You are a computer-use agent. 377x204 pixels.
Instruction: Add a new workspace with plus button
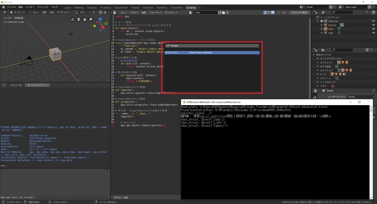click(x=199, y=8)
